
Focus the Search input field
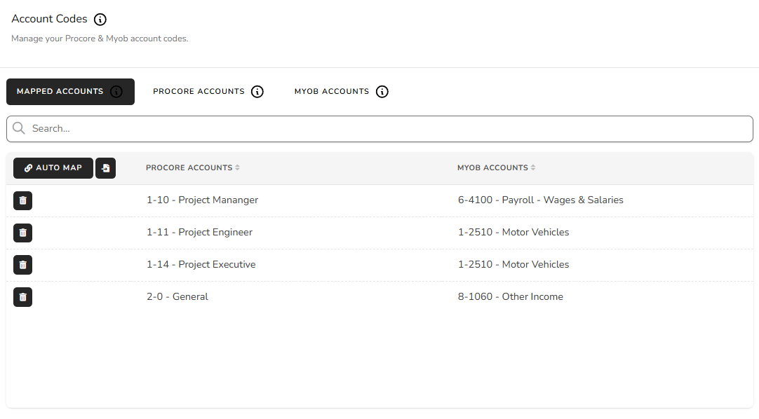point(379,128)
